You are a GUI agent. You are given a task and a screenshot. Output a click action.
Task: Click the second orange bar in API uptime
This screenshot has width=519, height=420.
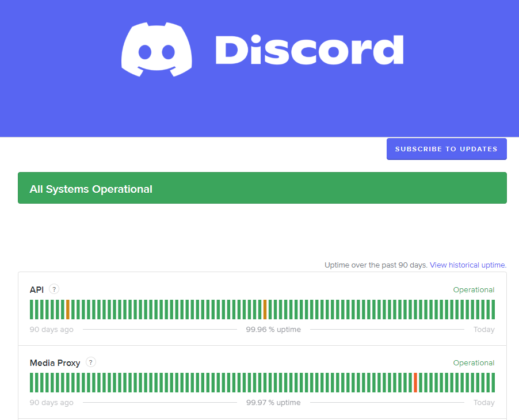click(265, 310)
